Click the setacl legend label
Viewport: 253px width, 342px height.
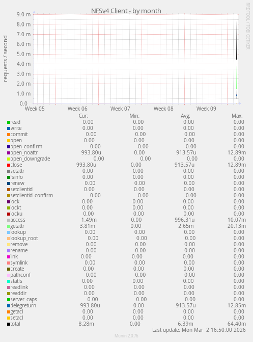pyautogui.click(x=17, y=318)
